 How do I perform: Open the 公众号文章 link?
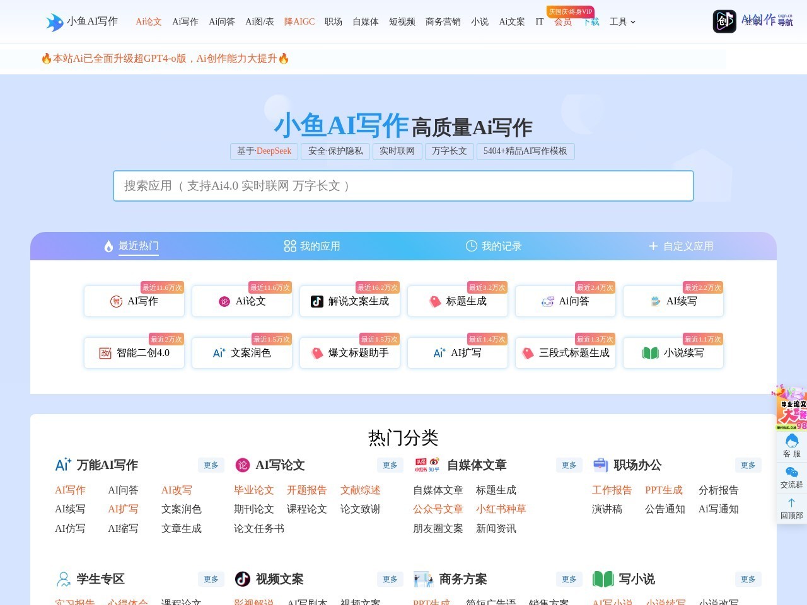[x=438, y=509]
